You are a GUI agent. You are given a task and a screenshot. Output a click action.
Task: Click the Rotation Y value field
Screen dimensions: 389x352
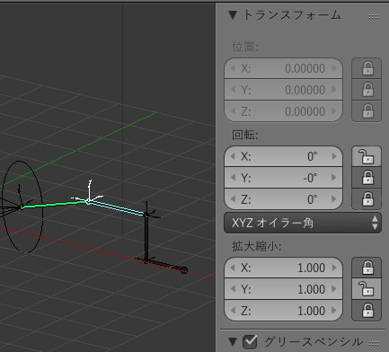[x=283, y=178]
